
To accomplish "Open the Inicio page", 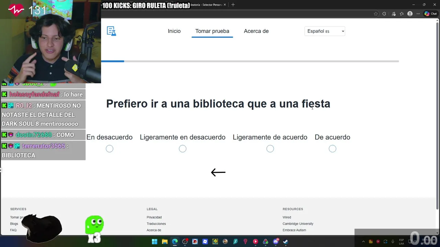I will coord(174,31).
